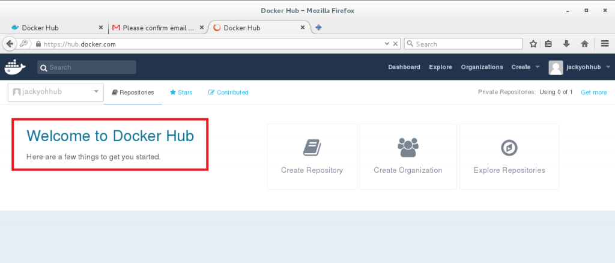Minimize the Firefox window

(x=568, y=11)
